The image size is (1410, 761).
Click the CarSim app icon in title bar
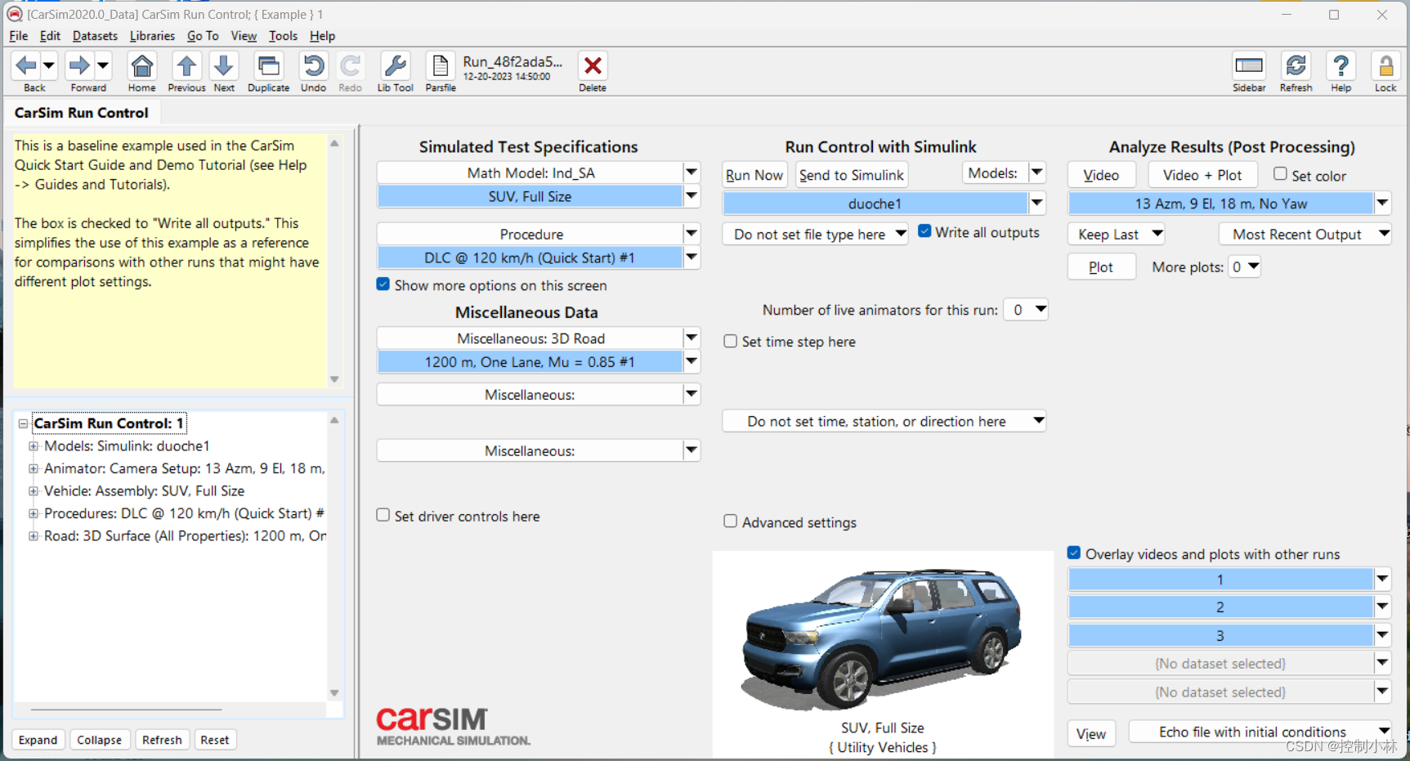[14, 14]
